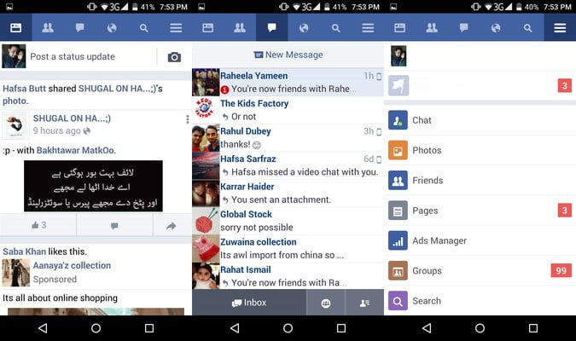Tap globe notifications in middle screen

pyautogui.click(x=304, y=28)
